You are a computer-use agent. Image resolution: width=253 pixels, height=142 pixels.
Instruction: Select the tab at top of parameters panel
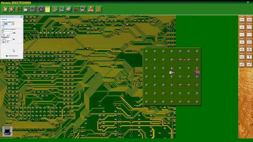click(4, 19)
